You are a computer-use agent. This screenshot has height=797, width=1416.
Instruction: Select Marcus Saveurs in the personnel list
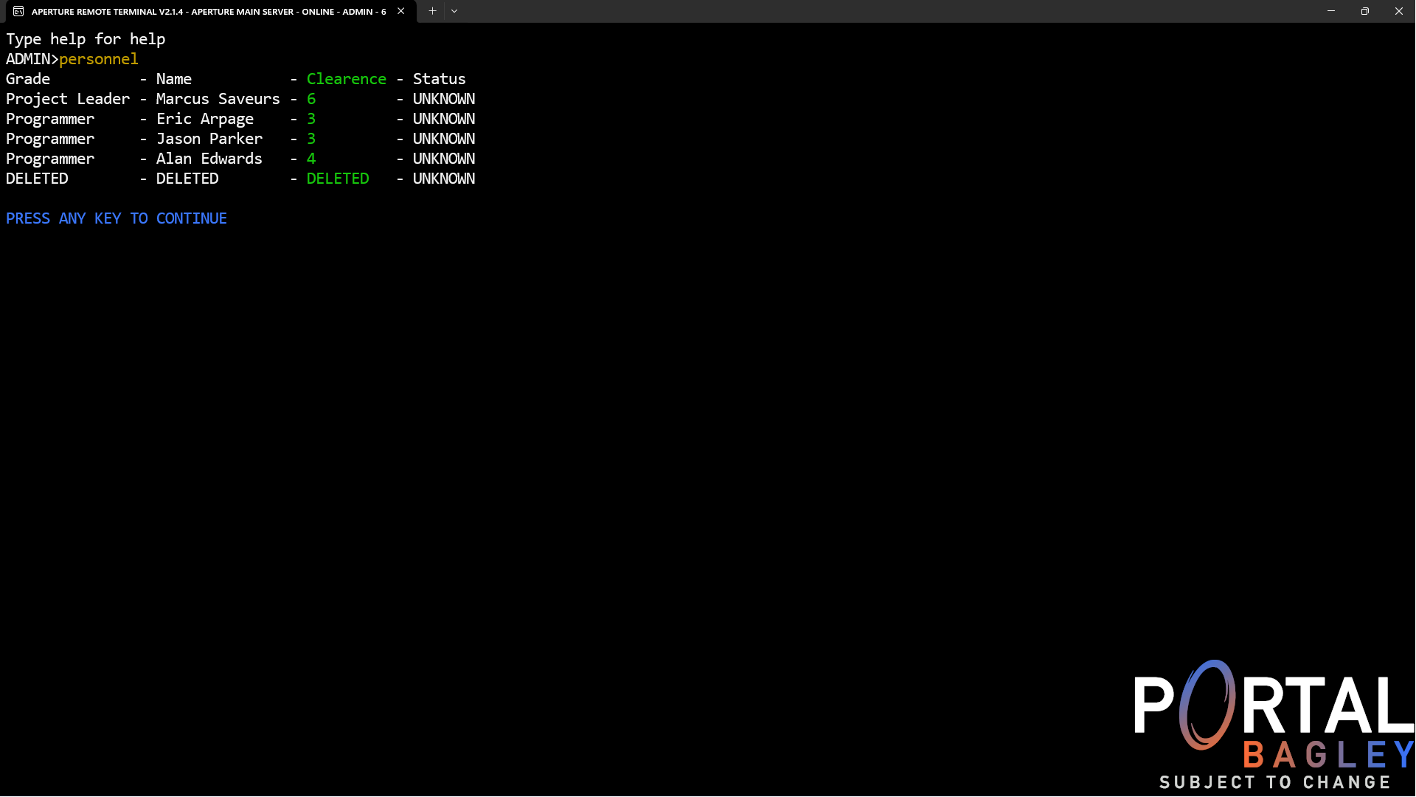[x=218, y=98]
